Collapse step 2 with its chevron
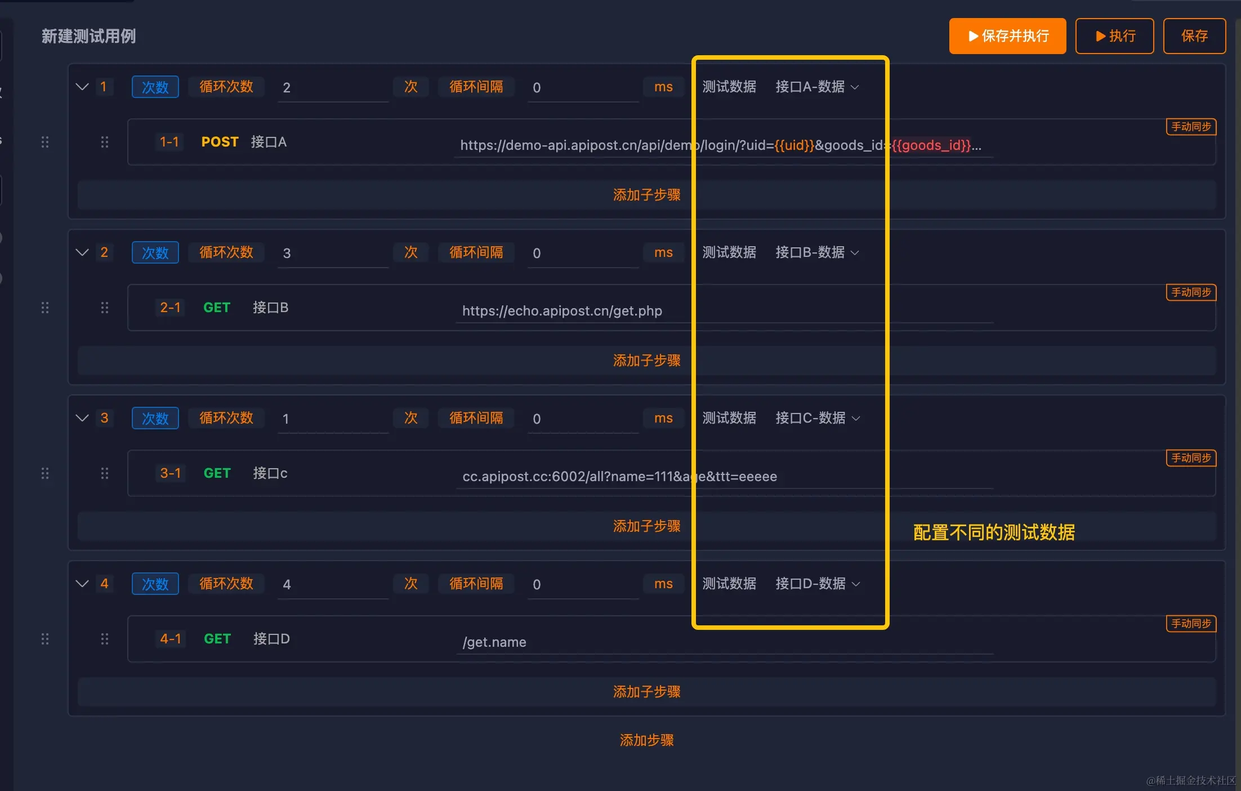 82,252
